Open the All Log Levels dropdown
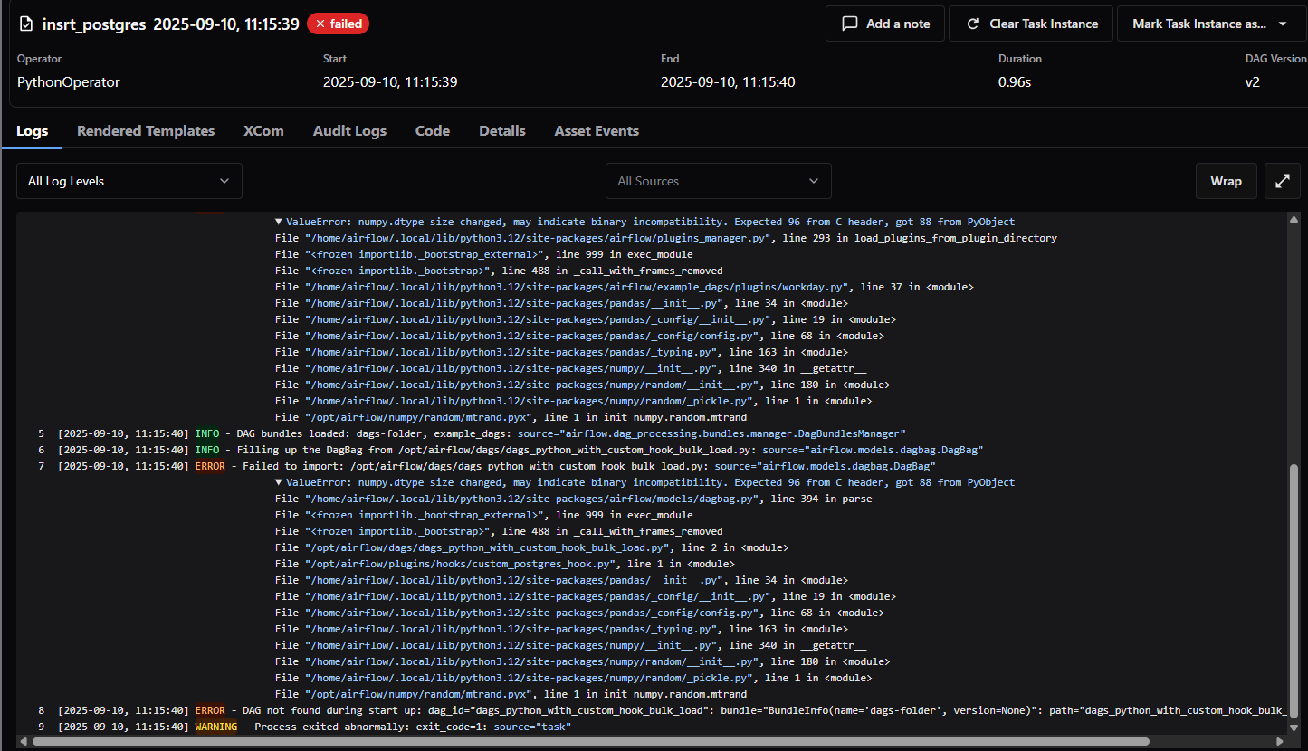Screen dimensions: 1308x751 [129, 181]
